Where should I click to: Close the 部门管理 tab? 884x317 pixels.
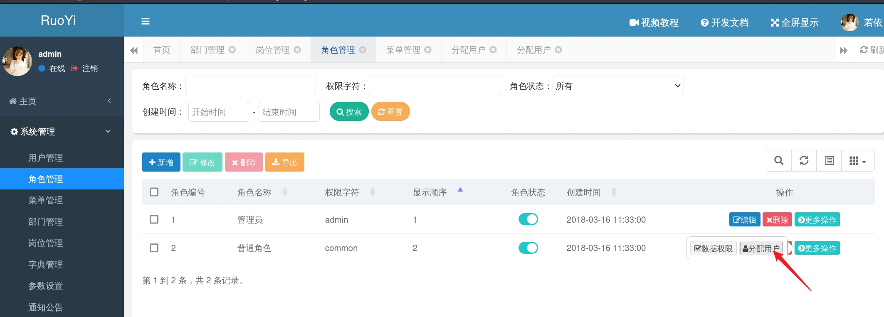pos(232,50)
